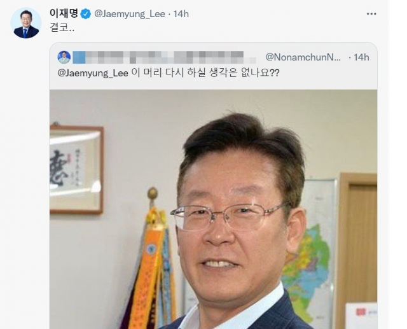This screenshot has height=329, width=407.
Task: Visit the 이재명 display name link
Action: 64,13
